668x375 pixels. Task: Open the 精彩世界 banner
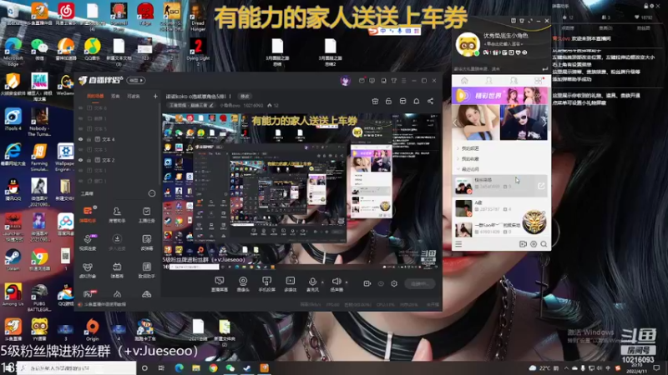pos(500,96)
